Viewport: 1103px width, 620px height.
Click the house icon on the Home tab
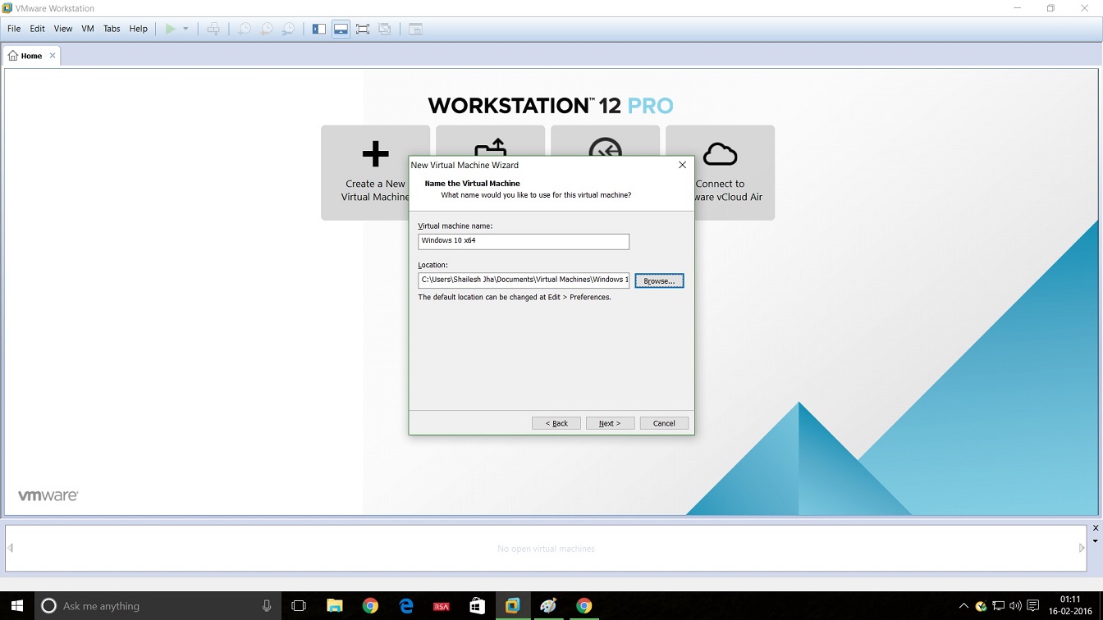pyautogui.click(x=13, y=56)
